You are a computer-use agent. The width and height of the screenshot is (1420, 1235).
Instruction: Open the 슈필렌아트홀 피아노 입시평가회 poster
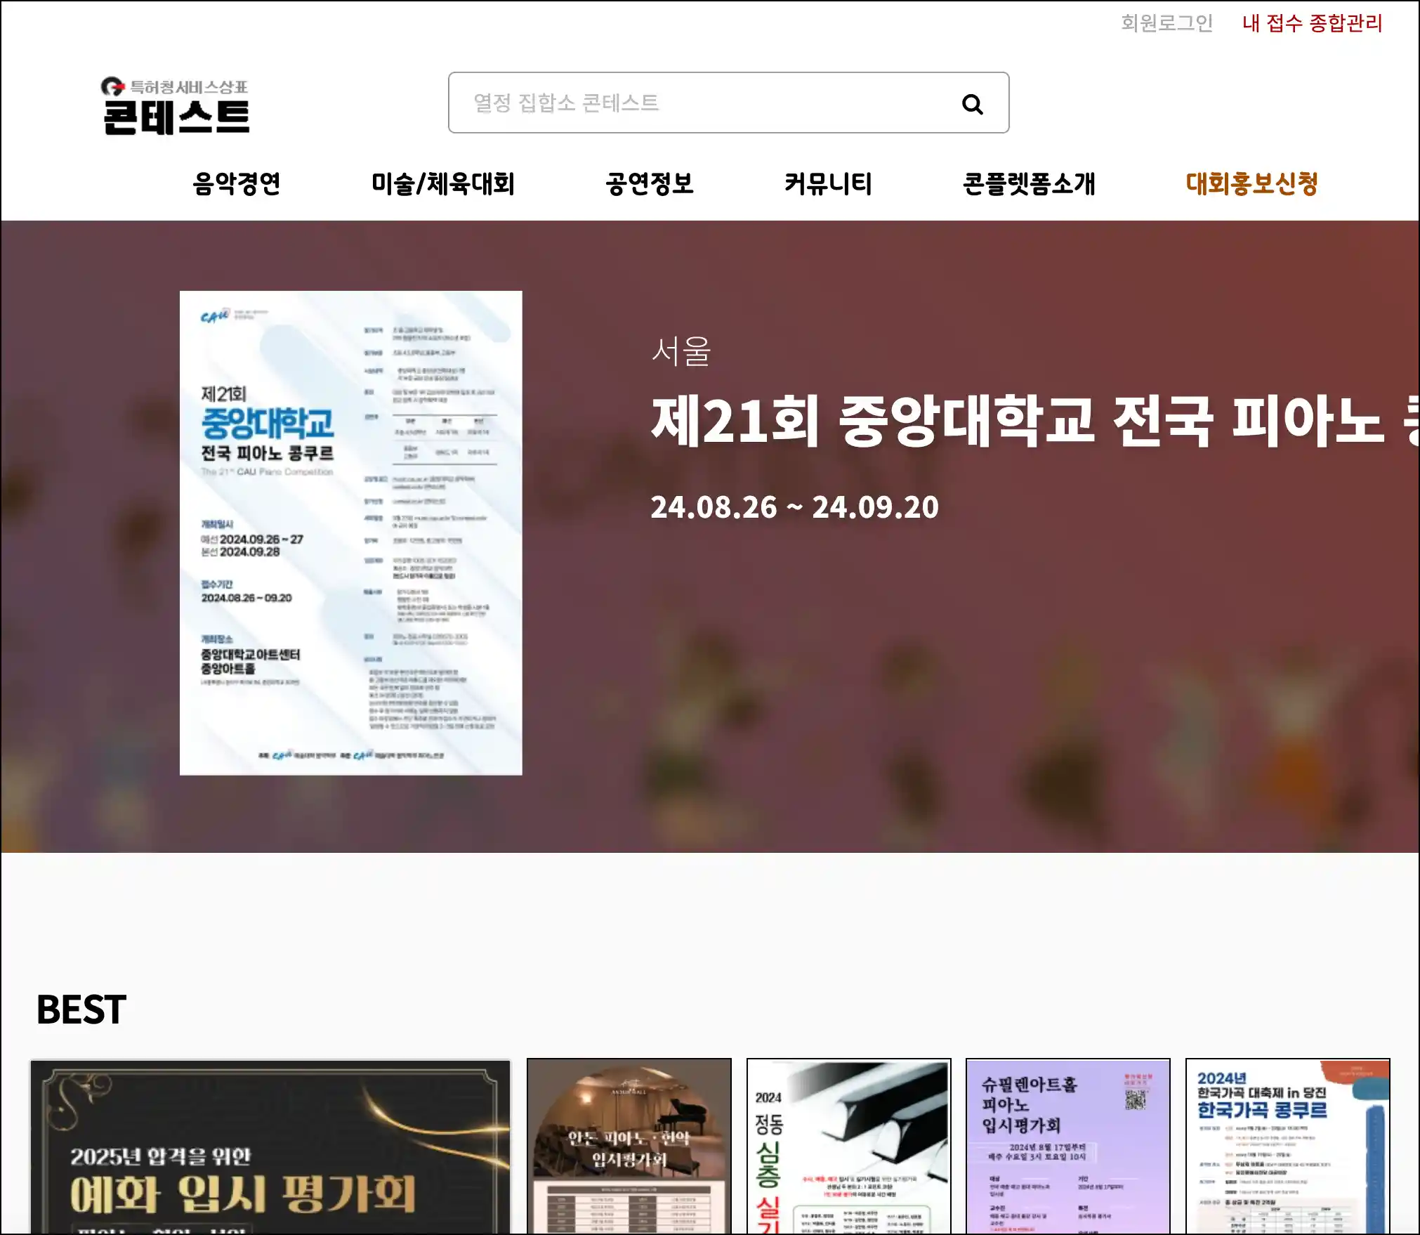click(x=1067, y=1146)
